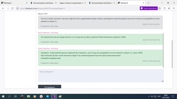Show hidden system tray icons
Screen dimensions: 177x99
(149, 97)
